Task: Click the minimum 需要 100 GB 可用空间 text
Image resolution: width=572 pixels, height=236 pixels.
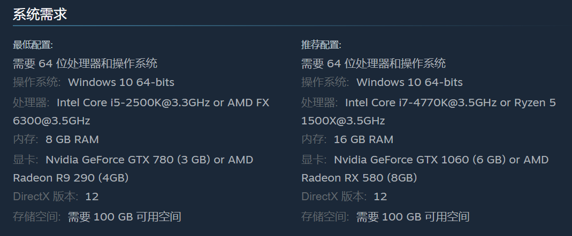Action: pos(125,217)
